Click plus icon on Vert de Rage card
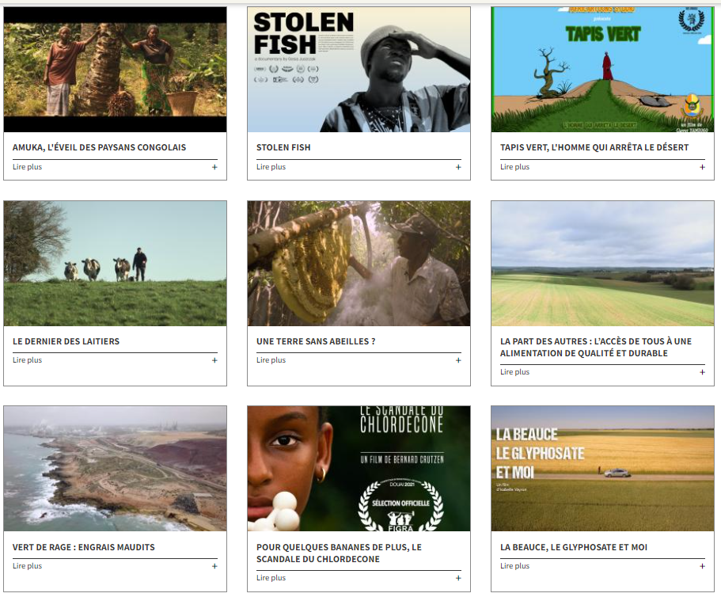 [x=214, y=566]
